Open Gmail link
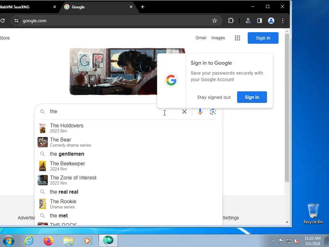This screenshot has width=329, height=247. (201, 38)
